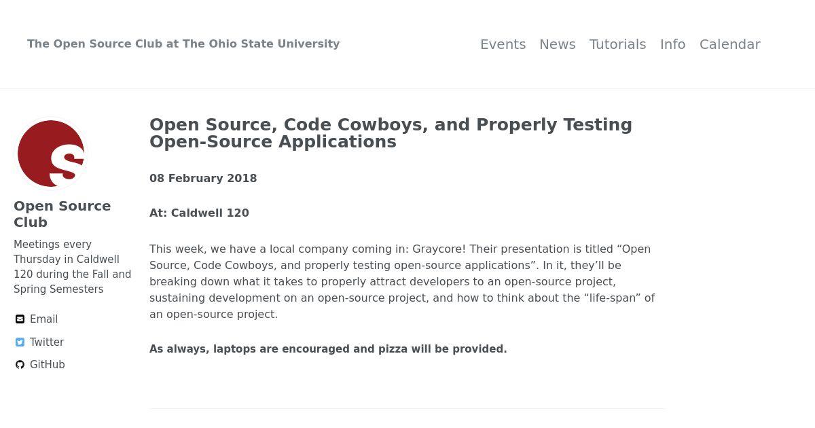Open the Calendar nav link

[730, 44]
